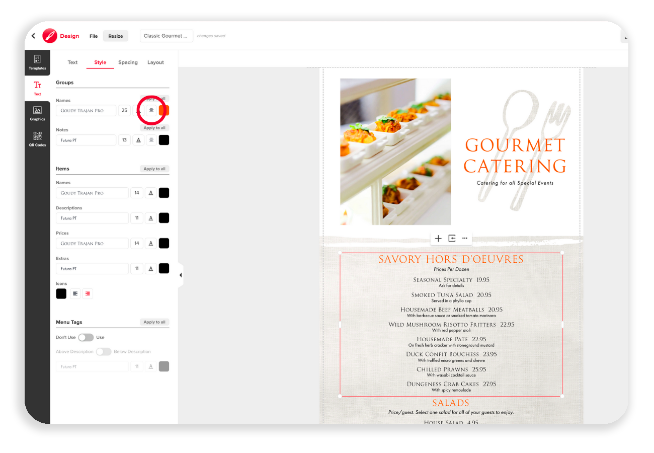Click the Resize button
This screenshot has width=654, height=453.
tap(116, 36)
